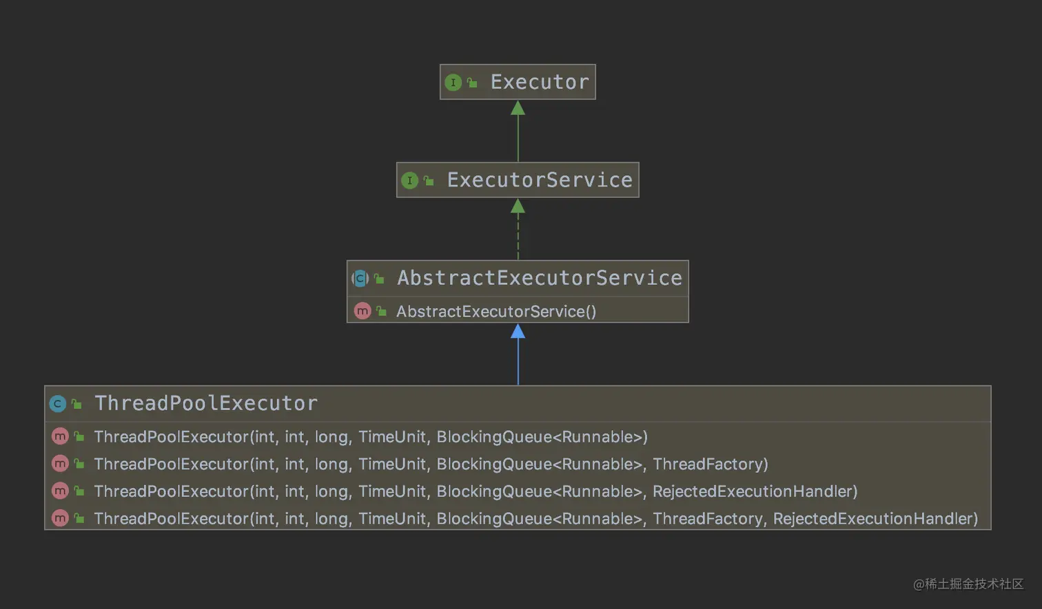Click the lock icon beside the ThreadPoolExecutor title
Screen dimensions: 1042x609
click(x=76, y=404)
